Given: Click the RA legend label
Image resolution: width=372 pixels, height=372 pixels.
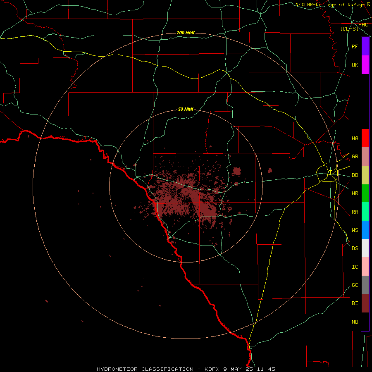Looking at the screenshot, I should 355,212.
